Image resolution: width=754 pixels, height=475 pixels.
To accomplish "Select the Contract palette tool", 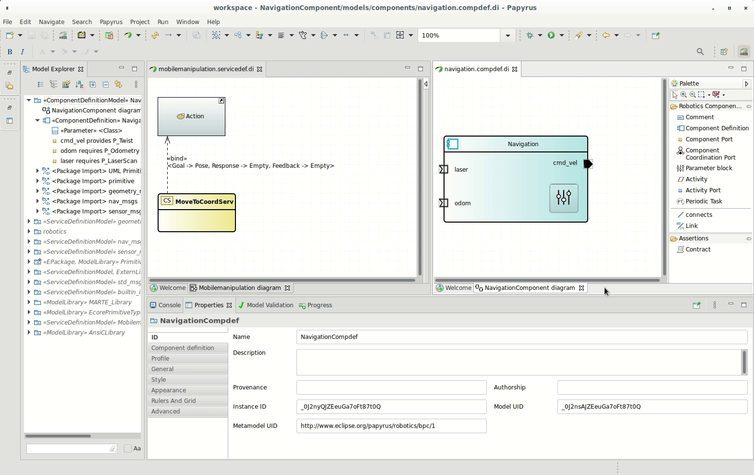I will click(697, 250).
